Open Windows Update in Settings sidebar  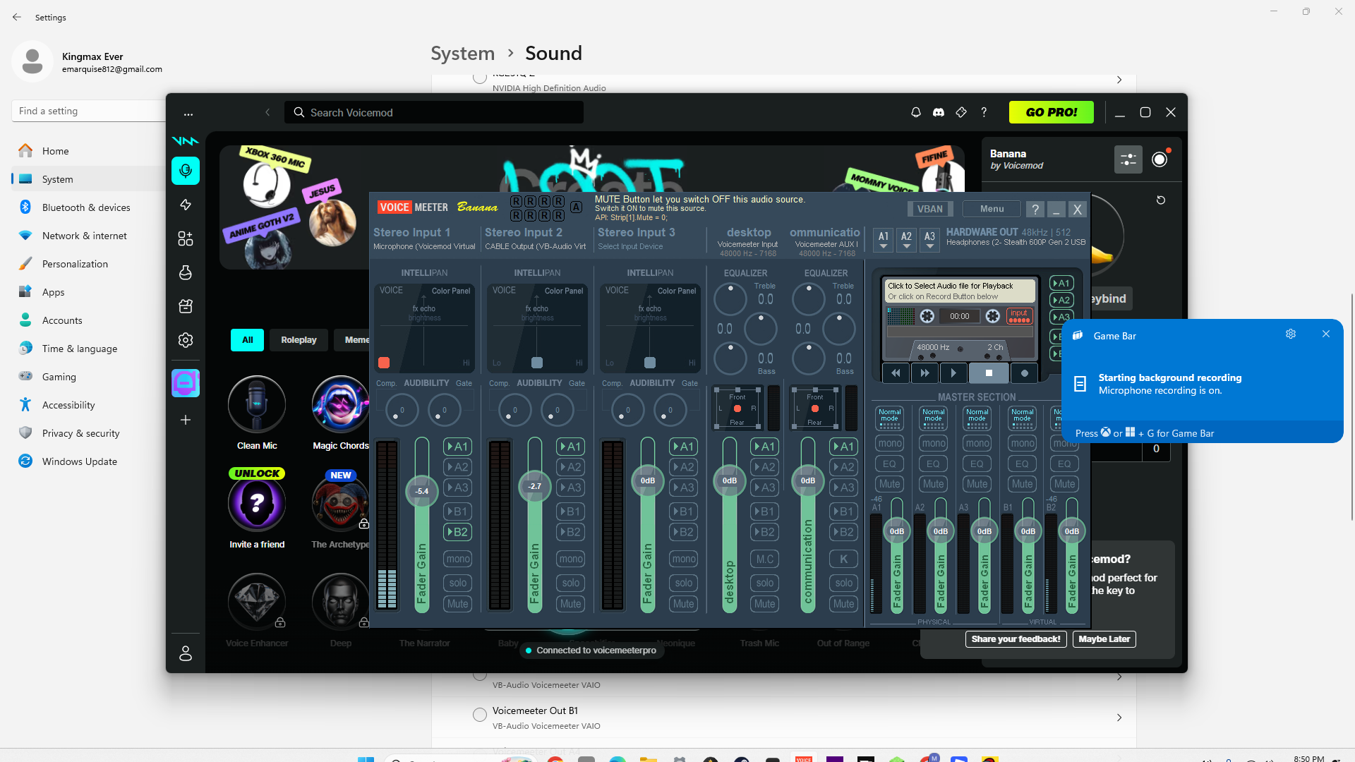tap(80, 461)
